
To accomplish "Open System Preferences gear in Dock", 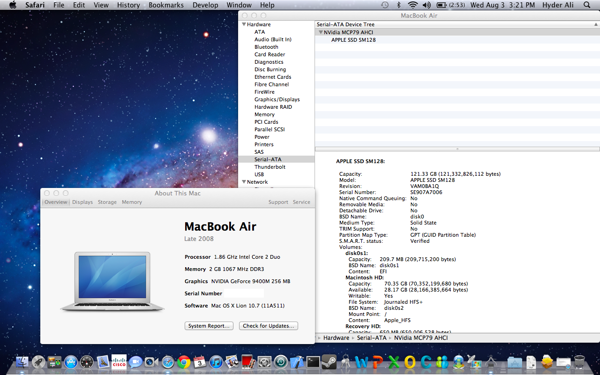I will pyautogui.click(x=264, y=362).
